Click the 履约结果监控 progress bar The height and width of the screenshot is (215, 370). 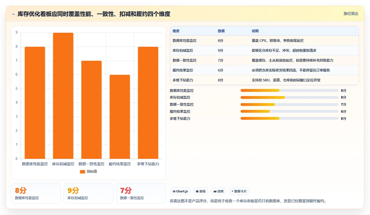[289, 112]
